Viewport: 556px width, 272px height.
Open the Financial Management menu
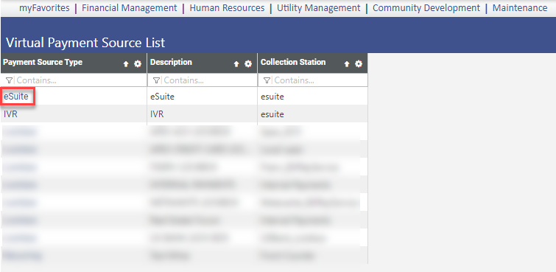[x=130, y=8]
